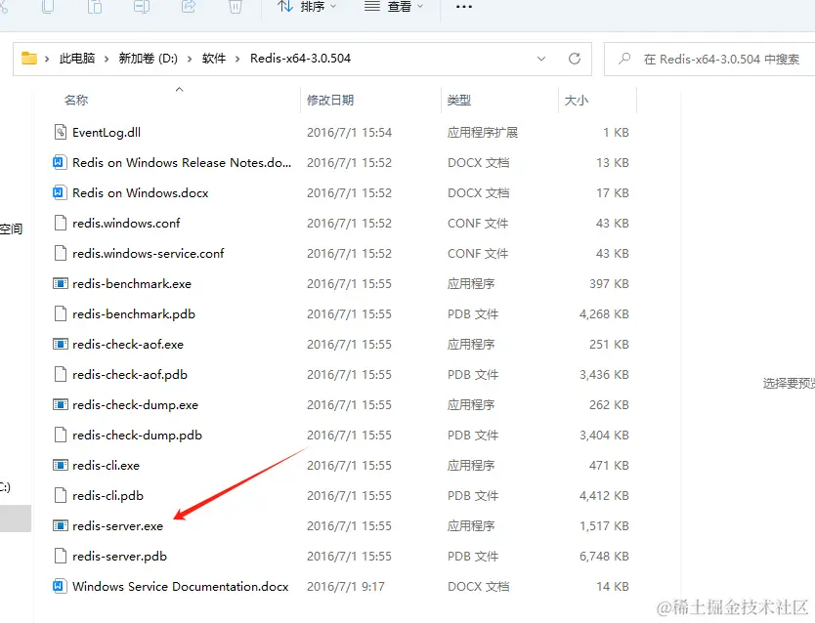Select the redis-server.exe application icon
Viewport: 815px width, 623px height.
(x=61, y=526)
